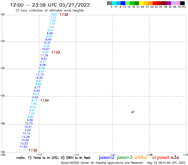The width and height of the screenshot is (188, 165).
Task: Click the -108 longitude axis label
Action: point(150,155)
